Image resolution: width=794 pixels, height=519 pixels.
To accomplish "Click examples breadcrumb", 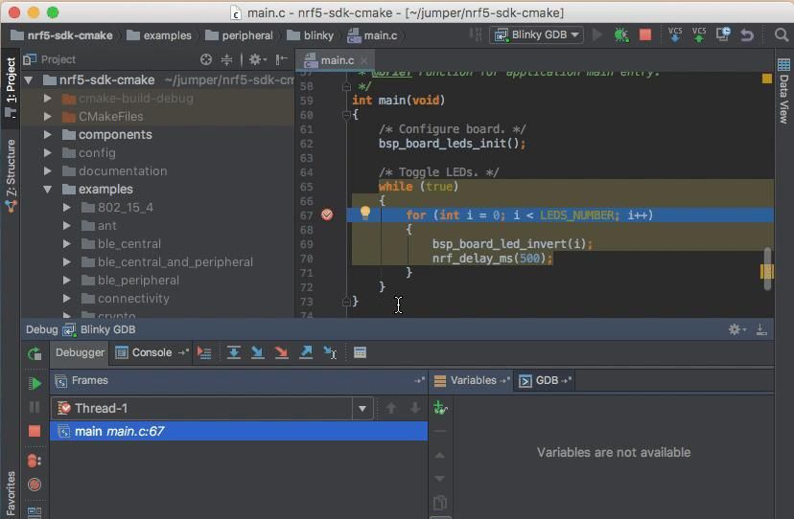I will [x=159, y=35].
